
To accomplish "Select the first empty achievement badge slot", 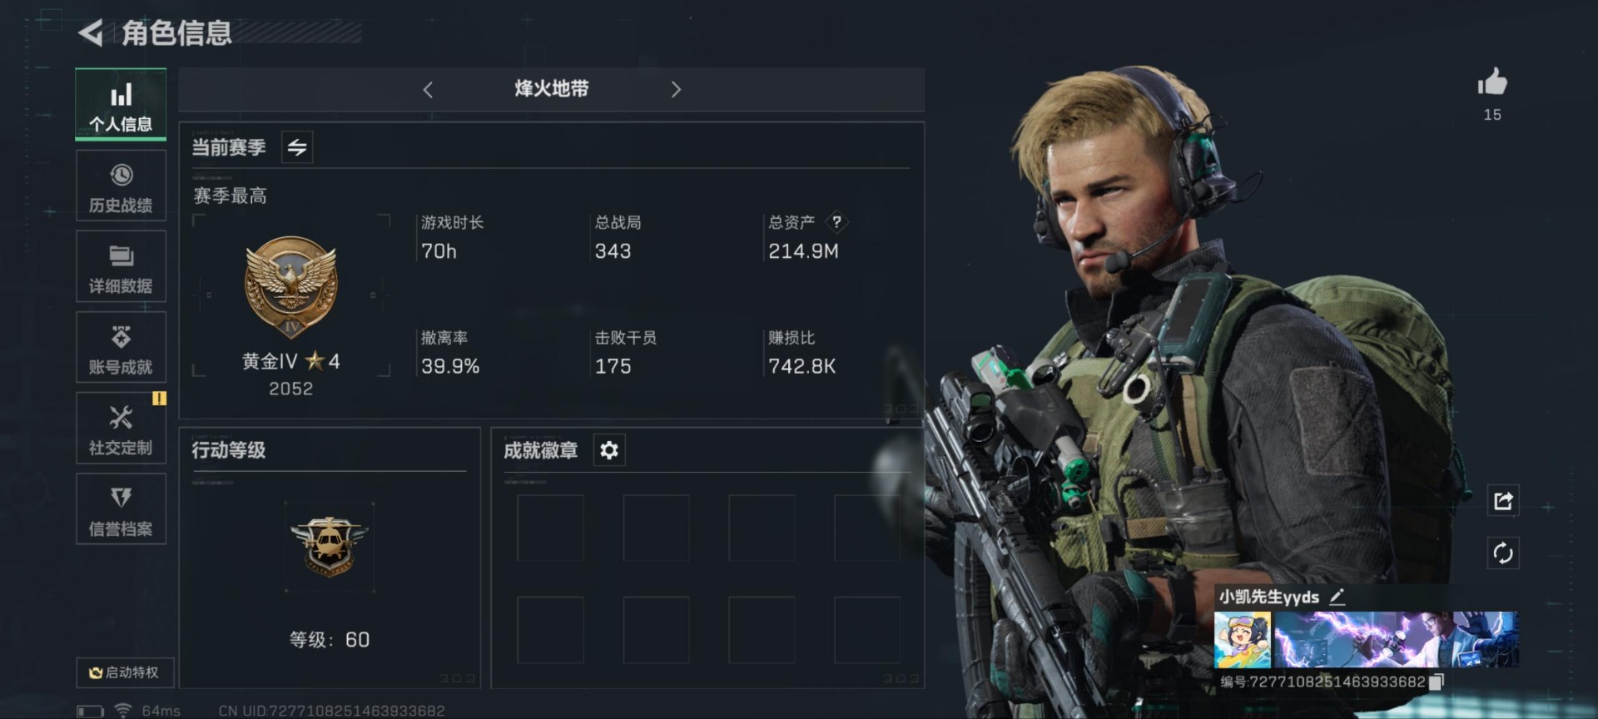I will (550, 528).
